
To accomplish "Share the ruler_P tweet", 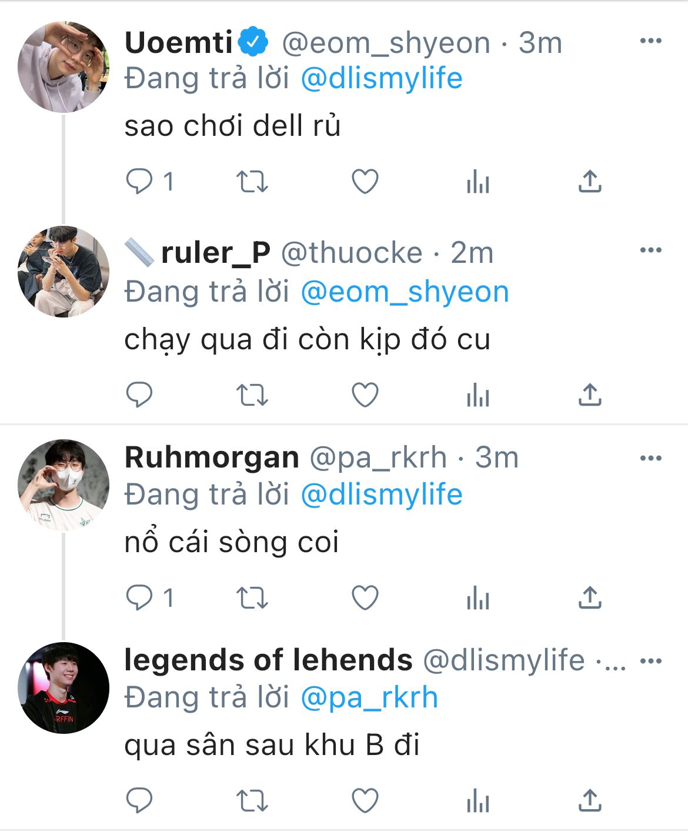I will coord(590,395).
